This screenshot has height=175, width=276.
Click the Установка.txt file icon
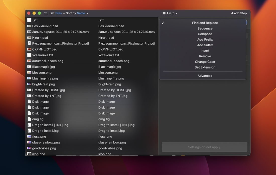tap(29, 55)
